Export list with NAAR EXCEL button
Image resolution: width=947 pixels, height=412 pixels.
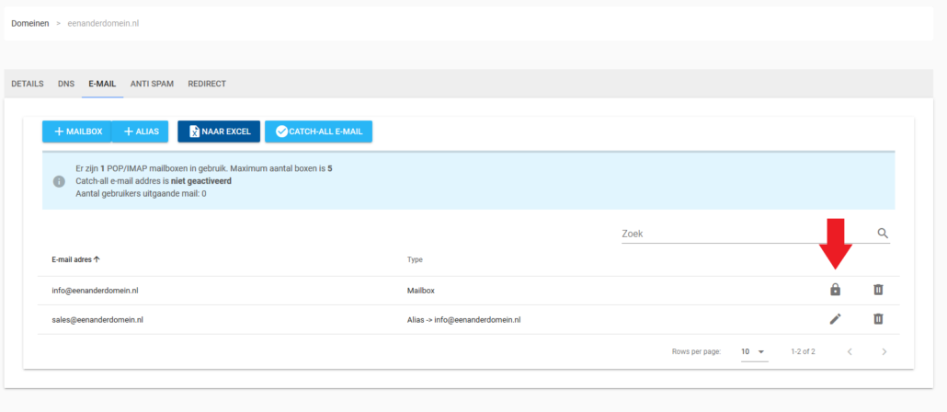[x=219, y=132]
